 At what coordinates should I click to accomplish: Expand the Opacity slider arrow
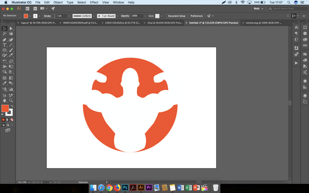click(145, 16)
